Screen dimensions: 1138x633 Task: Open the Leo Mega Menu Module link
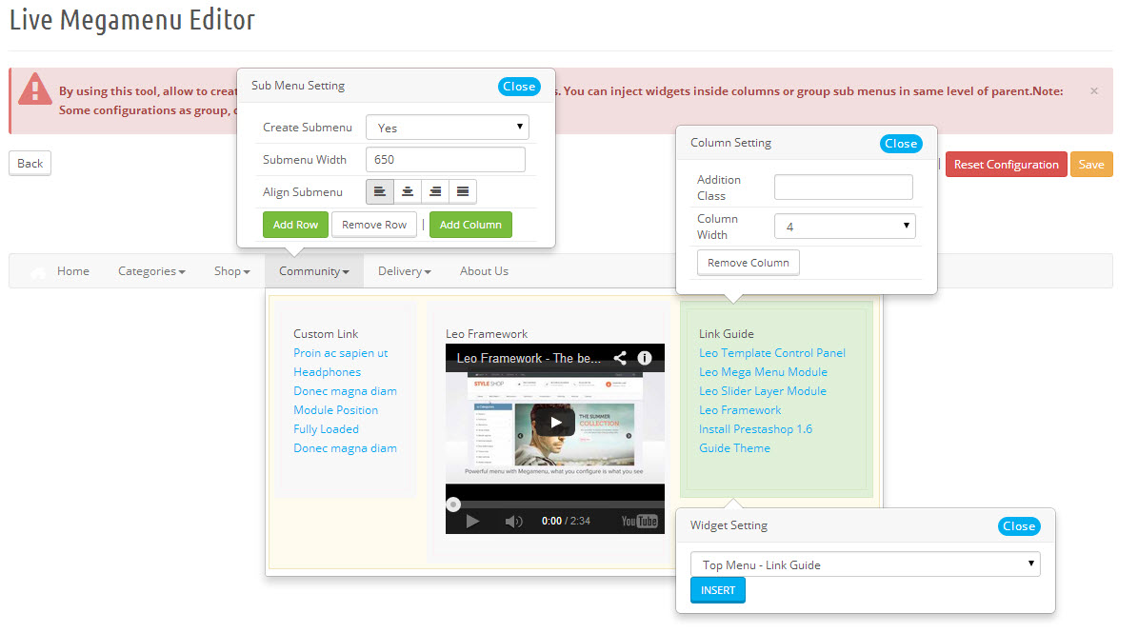coord(763,372)
